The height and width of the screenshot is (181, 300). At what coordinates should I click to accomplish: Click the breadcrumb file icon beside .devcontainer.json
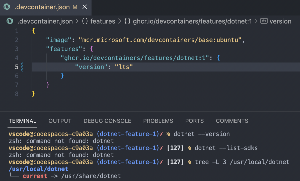tap(10, 21)
